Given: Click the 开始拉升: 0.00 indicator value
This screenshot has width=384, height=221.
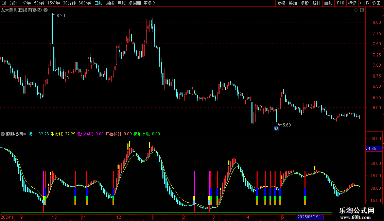Looking at the screenshot, I should (119, 134).
